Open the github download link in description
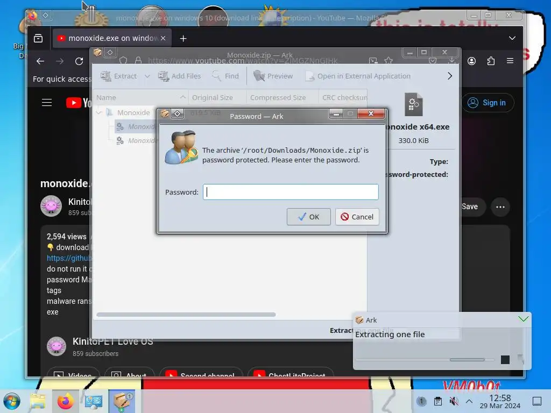The image size is (551, 413). (69, 258)
